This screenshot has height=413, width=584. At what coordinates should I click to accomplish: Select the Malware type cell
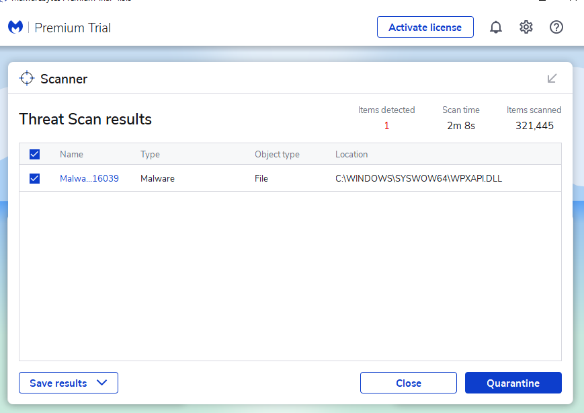[x=157, y=178]
